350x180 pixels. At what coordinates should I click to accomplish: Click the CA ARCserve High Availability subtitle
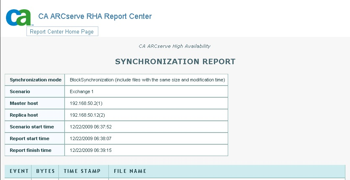point(174,46)
